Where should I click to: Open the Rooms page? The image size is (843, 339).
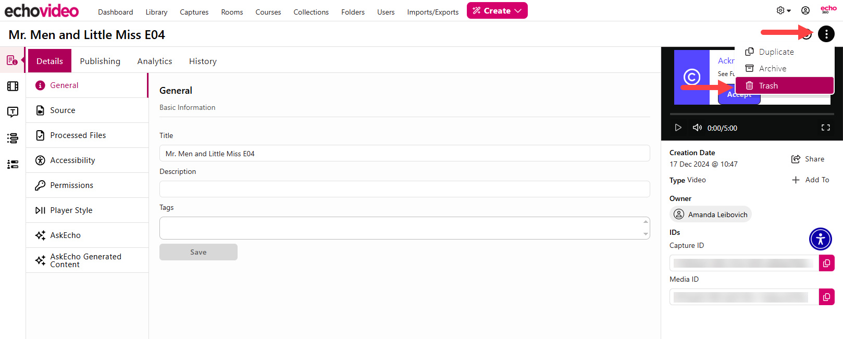(232, 12)
